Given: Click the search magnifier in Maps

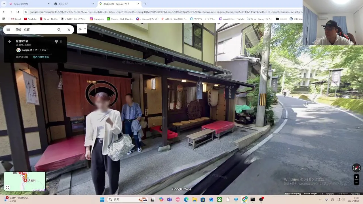Looking at the screenshot, I should (59, 30).
